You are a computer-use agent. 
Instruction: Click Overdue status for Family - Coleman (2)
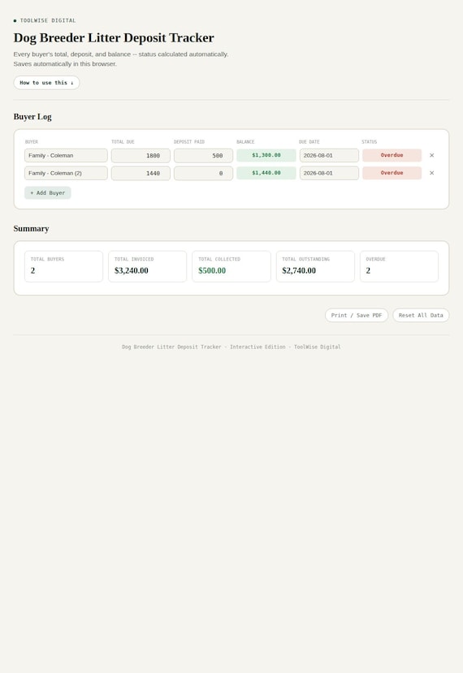pos(392,173)
